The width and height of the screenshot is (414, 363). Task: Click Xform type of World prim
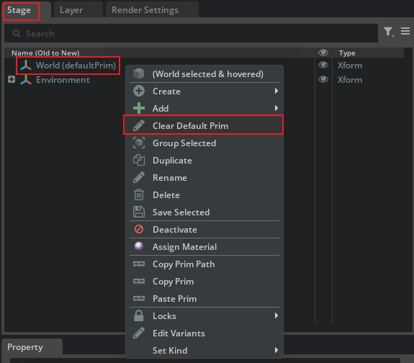pos(350,66)
